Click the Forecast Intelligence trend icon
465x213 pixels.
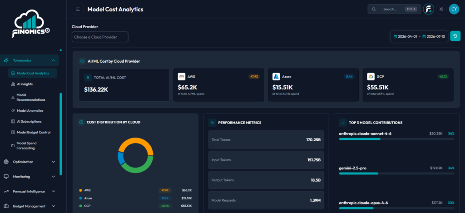tap(6, 191)
